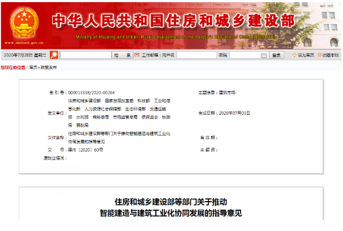
Task: Click the red mail envelope icon
Action: click(x=137, y=55)
